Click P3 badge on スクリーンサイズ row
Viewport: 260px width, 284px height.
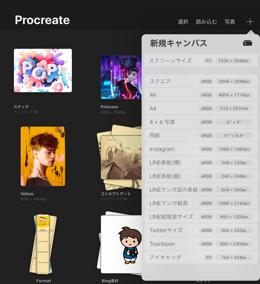(x=208, y=61)
